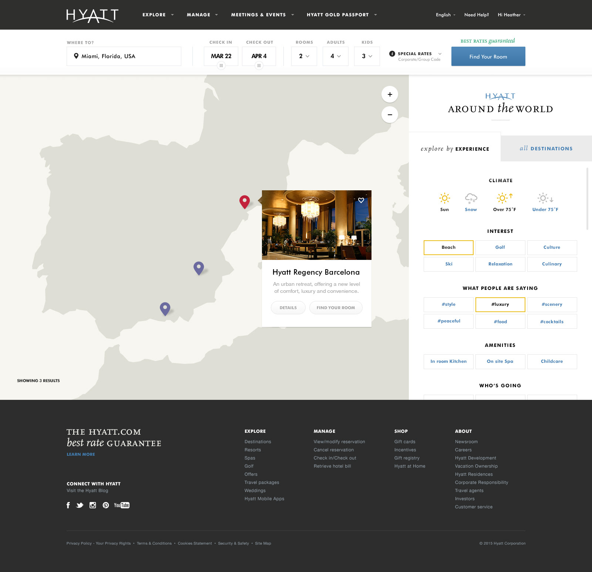
Task: Click the Find Your Room search button
Action: click(x=488, y=56)
